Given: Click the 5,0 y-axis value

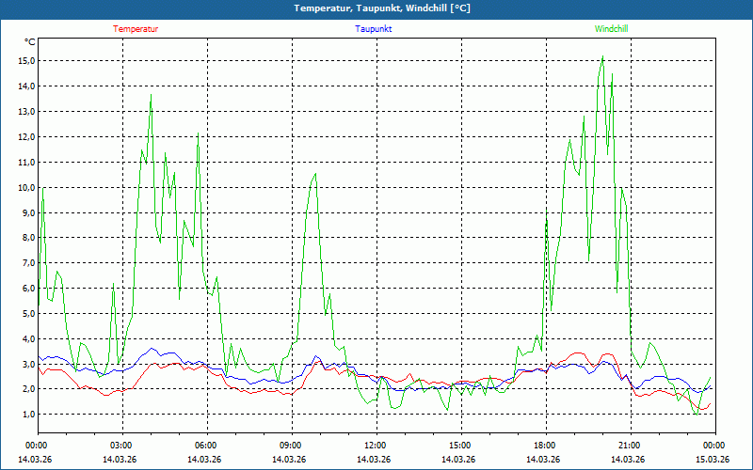Looking at the screenshot, I should click(25, 313).
